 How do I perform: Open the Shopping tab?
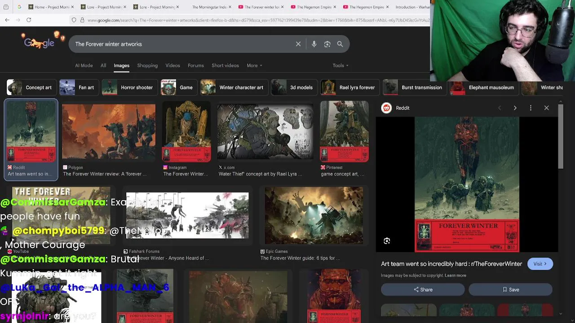(147, 65)
